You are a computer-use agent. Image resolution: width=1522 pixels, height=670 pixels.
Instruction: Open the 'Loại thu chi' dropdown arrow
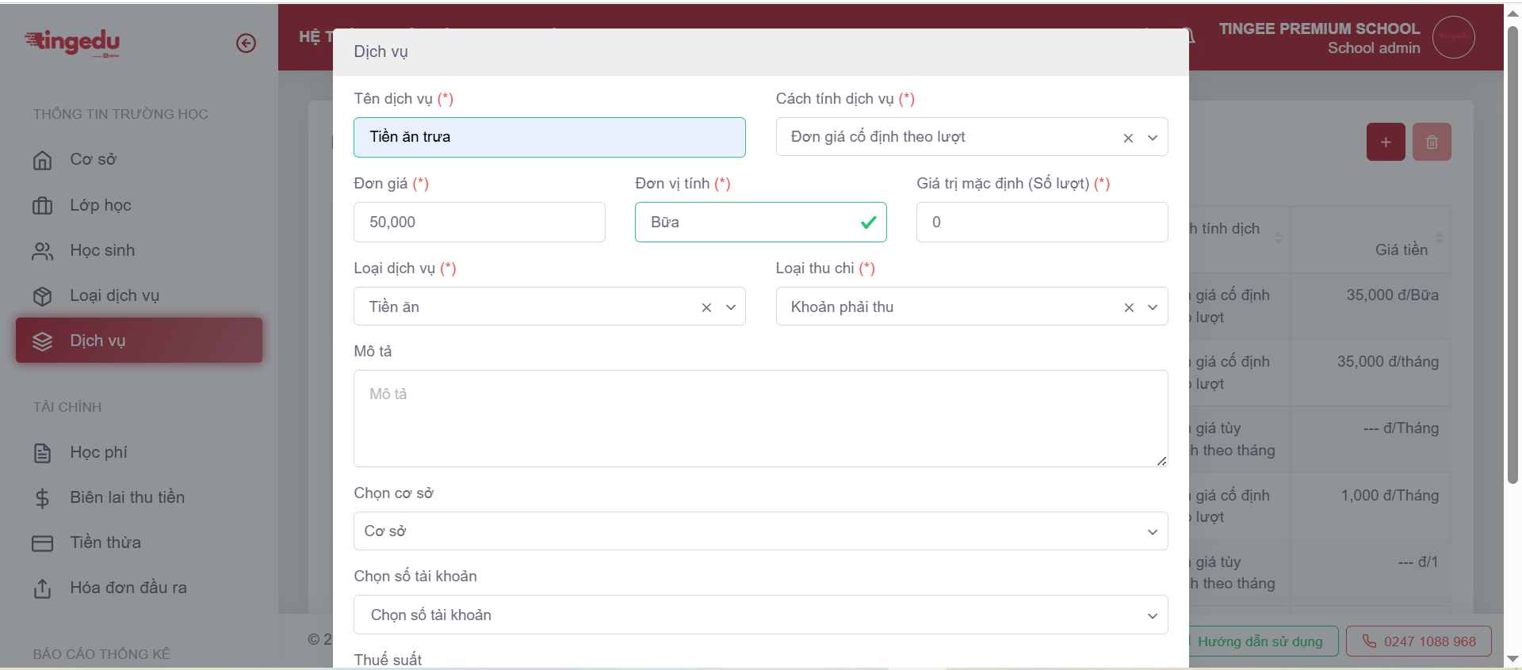(1152, 307)
